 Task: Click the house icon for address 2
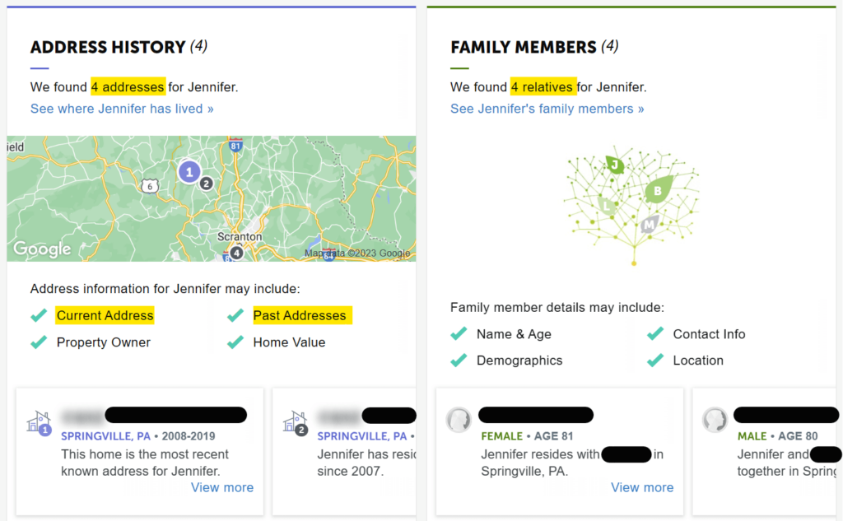coord(295,422)
